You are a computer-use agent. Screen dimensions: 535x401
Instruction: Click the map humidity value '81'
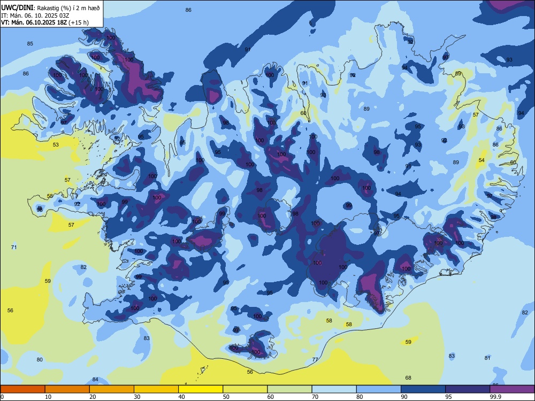pos(487,358)
